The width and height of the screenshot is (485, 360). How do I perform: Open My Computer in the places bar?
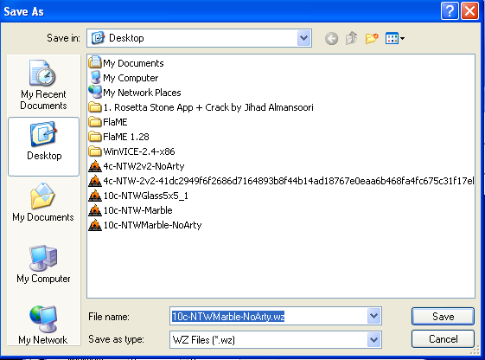point(43,264)
